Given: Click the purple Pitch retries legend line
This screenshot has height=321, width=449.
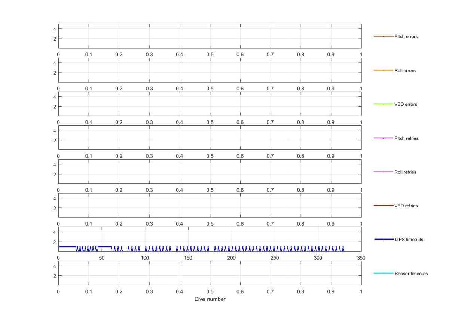Looking at the screenshot, I should tap(384, 138).
